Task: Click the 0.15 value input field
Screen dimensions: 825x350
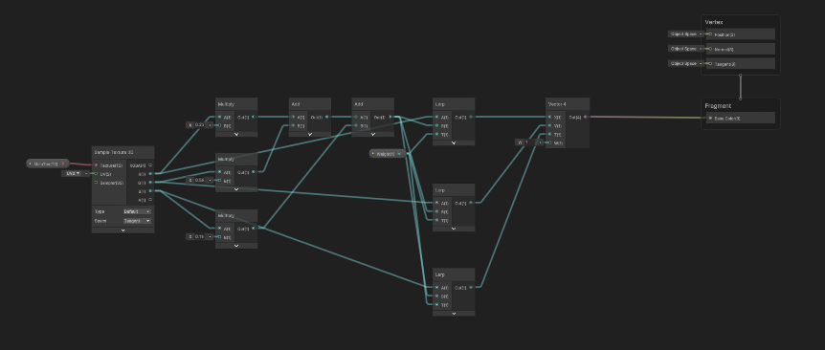Action: pos(200,236)
